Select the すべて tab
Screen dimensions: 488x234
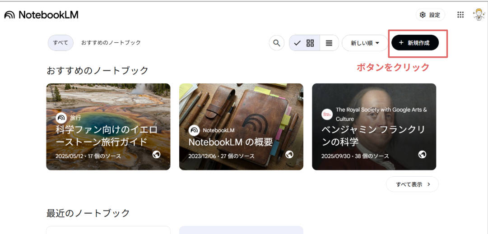coord(60,43)
